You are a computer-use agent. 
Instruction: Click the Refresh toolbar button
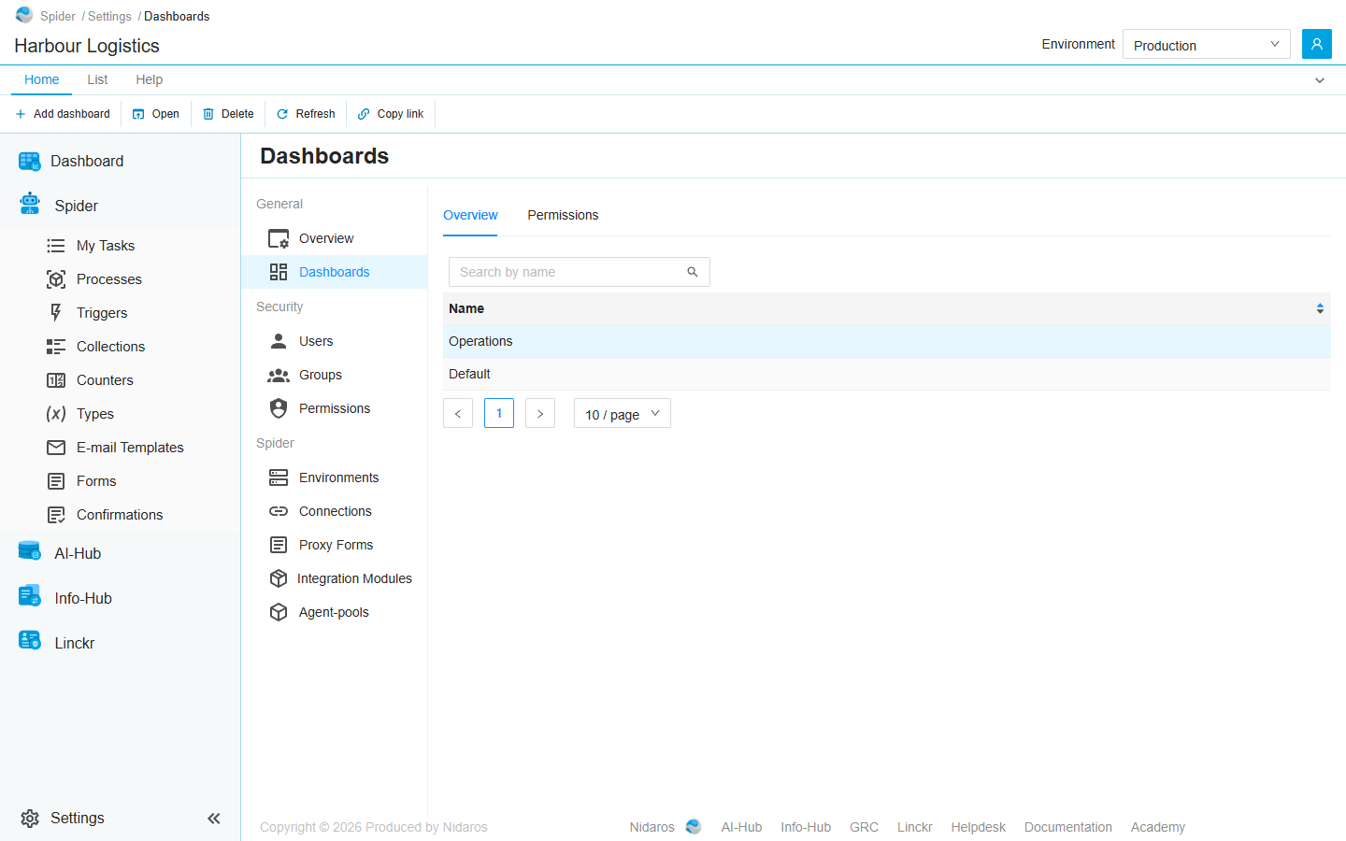pyautogui.click(x=306, y=114)
